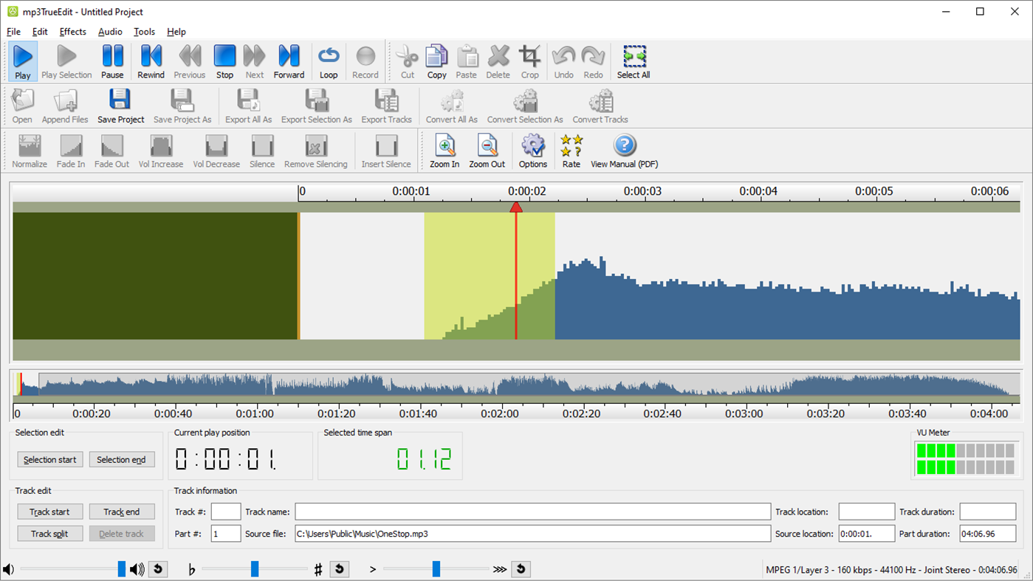Image resolution: width=1033 pixels, height=581 pixels.
Task: Zoom In on the waveform
Action: [x=445, y=150]
